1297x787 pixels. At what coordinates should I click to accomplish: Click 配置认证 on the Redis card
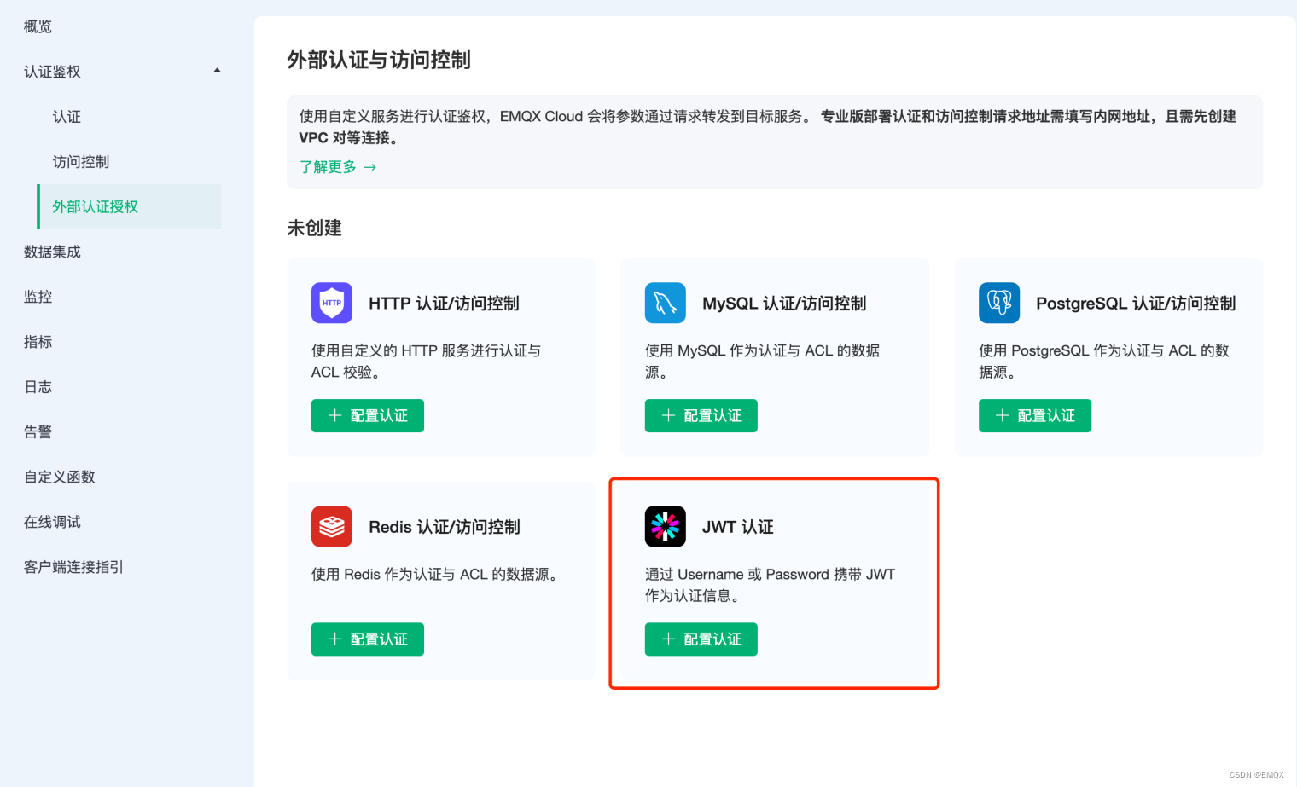(x=368, y=639)
